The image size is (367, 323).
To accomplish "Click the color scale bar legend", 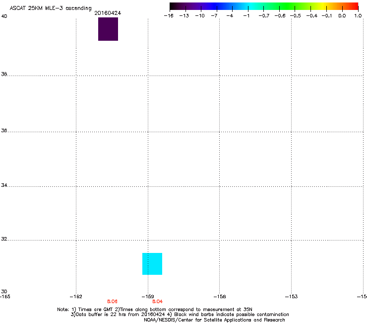I will click(264, 6).
